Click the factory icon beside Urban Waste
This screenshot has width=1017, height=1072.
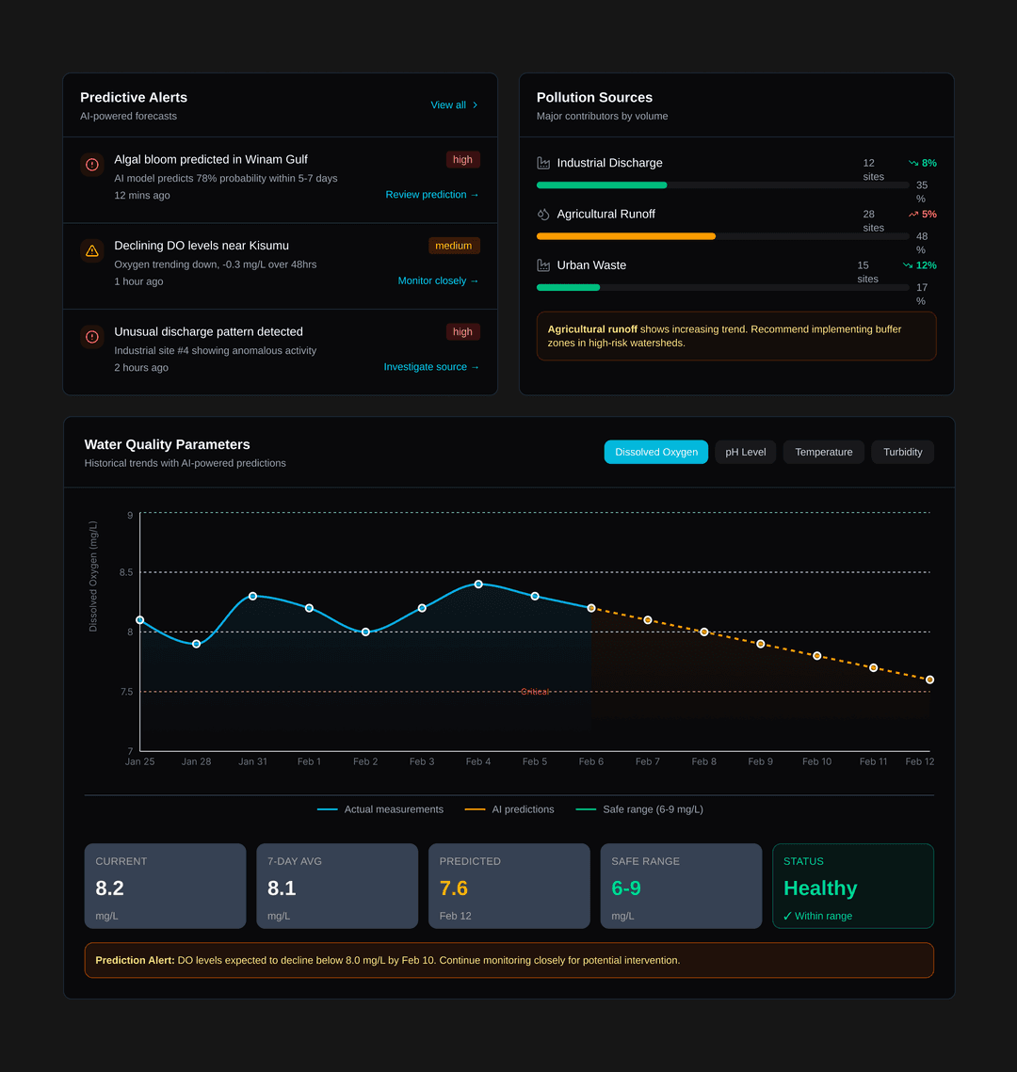(544, 264)
